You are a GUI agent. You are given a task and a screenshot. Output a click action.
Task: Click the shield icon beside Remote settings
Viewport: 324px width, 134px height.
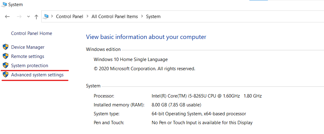(x=6, y=56)
